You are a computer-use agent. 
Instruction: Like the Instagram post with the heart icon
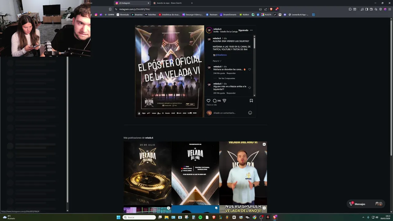208,101
